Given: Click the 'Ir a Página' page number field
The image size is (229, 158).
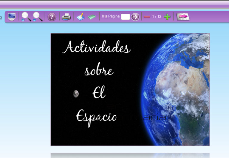Looking at the screenshot, I should pyautogui.click(x=125, y=17).
